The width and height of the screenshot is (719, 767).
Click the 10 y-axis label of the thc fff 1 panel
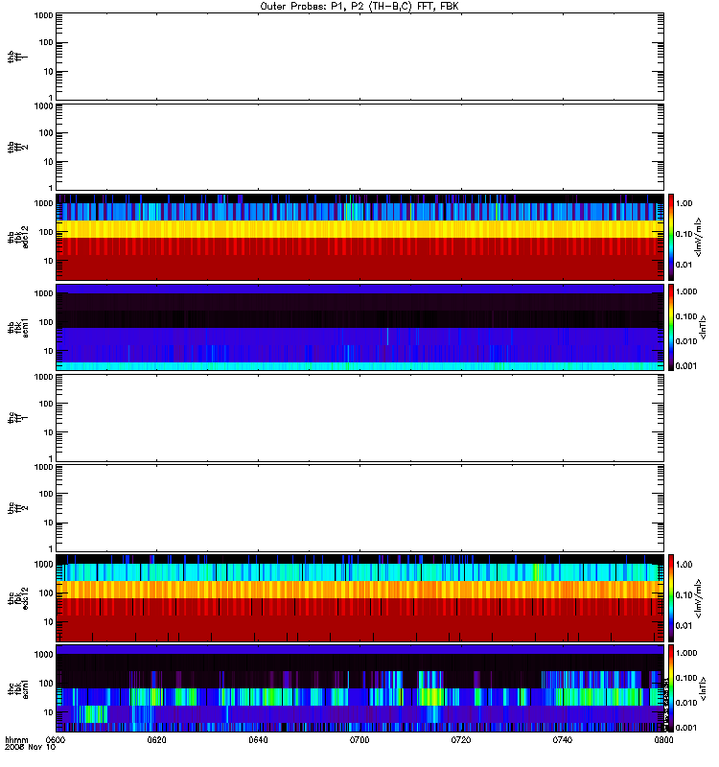(49, 432)
